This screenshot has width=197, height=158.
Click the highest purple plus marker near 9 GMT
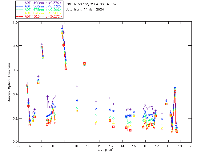click(62, 24)
